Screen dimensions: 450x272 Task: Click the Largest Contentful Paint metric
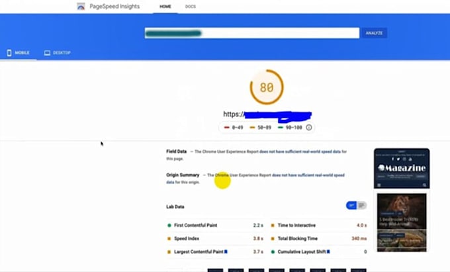(215, 251)
